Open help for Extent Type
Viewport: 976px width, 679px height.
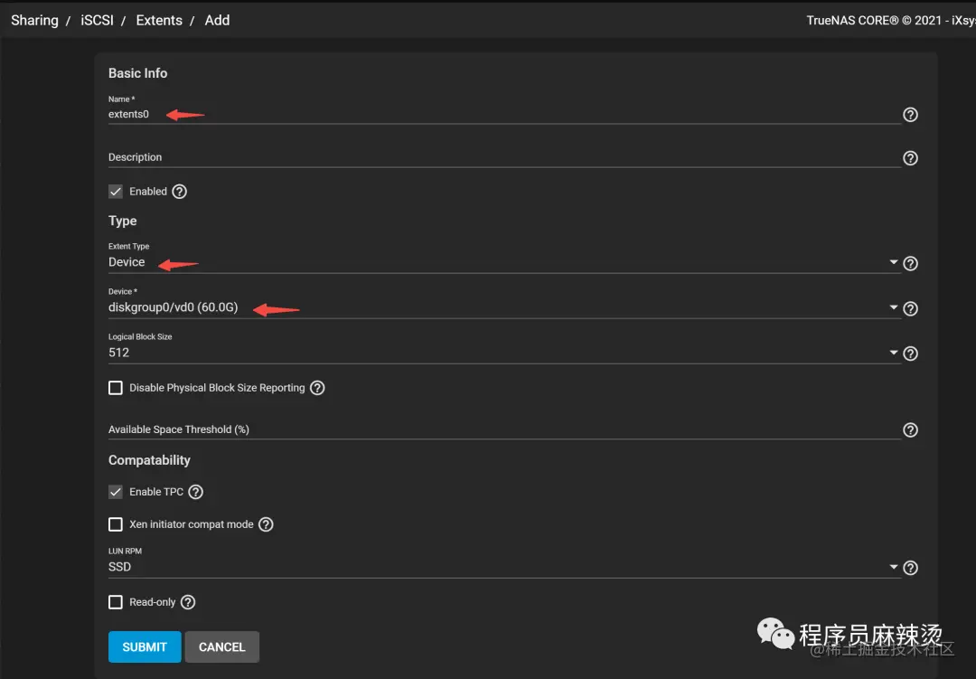pos(910,263)
